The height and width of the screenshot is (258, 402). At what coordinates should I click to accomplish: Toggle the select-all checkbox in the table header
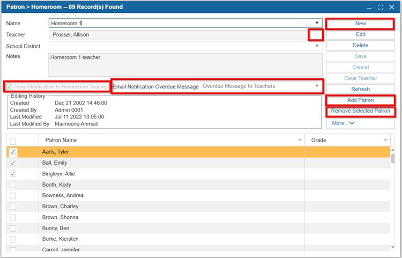coord(13,141)
